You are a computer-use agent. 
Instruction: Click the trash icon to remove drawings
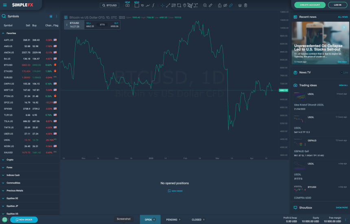point(246,6)
